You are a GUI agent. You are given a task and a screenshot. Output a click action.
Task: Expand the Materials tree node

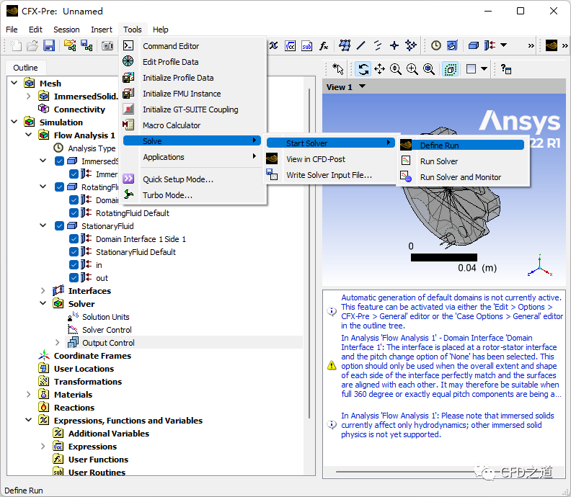pyautogui.click(x=29, y=395)
